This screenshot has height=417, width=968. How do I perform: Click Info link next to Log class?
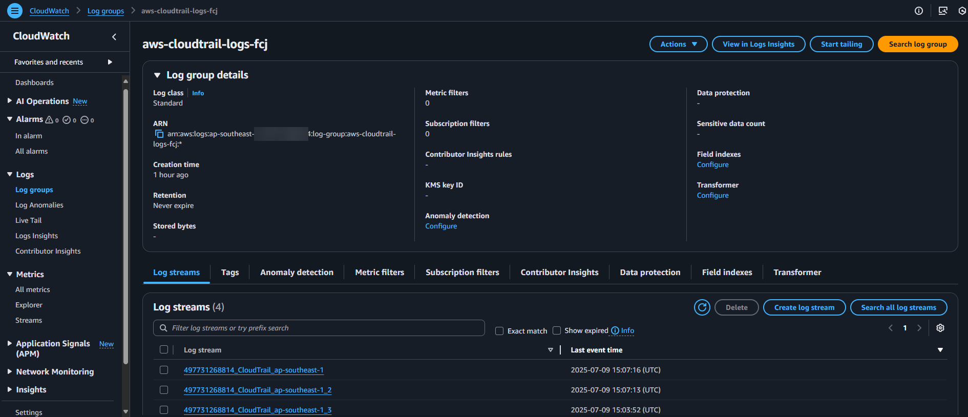198,93
